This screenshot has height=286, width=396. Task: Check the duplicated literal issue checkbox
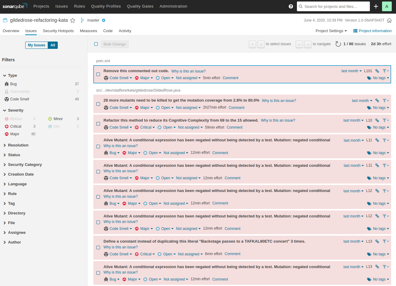[x=98, y=247]
